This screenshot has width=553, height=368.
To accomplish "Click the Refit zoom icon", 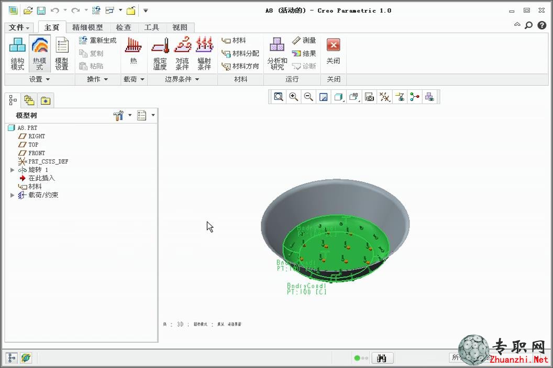I will coord(279,97).
